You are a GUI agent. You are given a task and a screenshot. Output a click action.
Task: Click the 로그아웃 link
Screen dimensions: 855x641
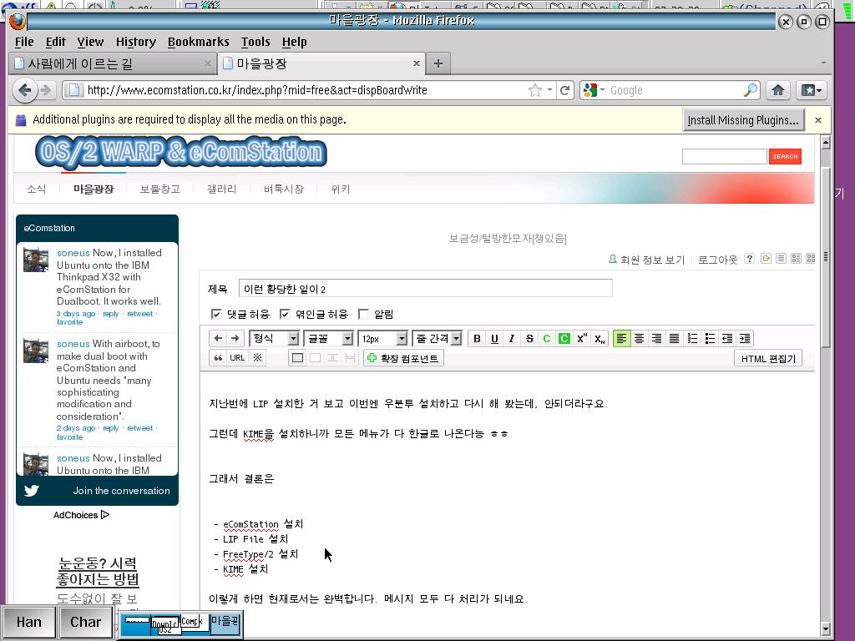click(x=717, y=260)
